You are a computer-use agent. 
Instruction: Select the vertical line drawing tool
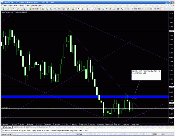pyautogui.click(x=87, y=9)
